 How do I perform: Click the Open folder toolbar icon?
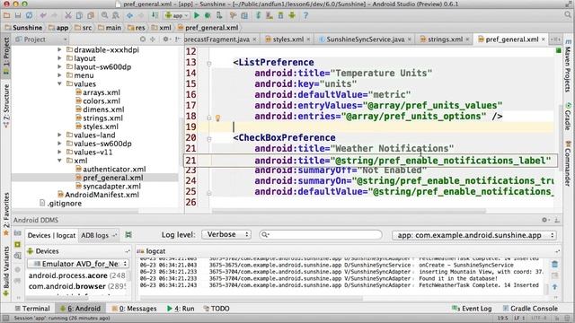pyautogui.click(x=6, y=15)
